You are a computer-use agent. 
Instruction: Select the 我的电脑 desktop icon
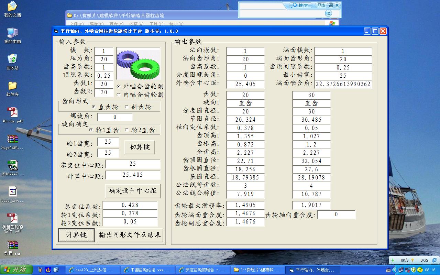tap(12, 35)
